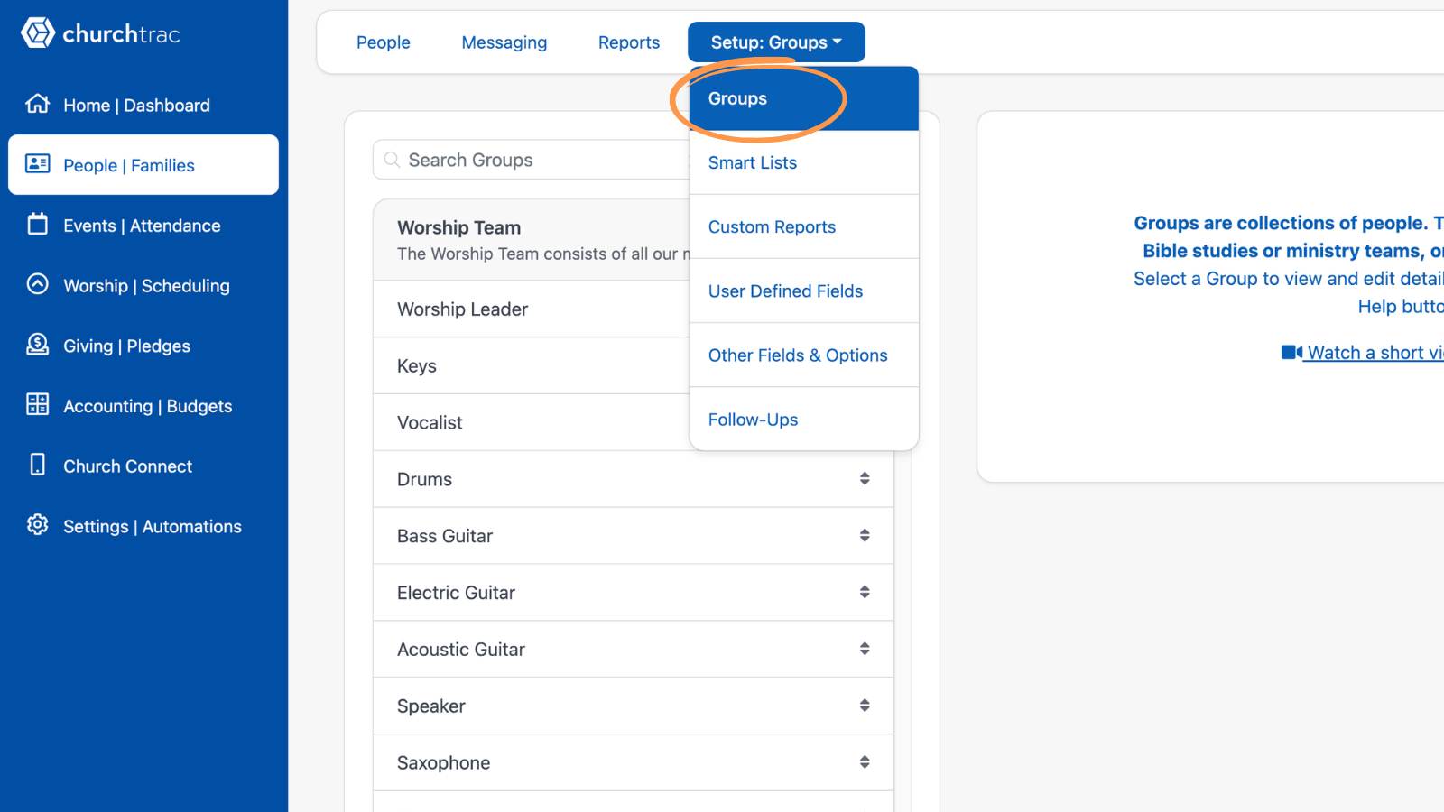
Task: Open the Setup: Groups dropdown
Action: coord(776,42)
